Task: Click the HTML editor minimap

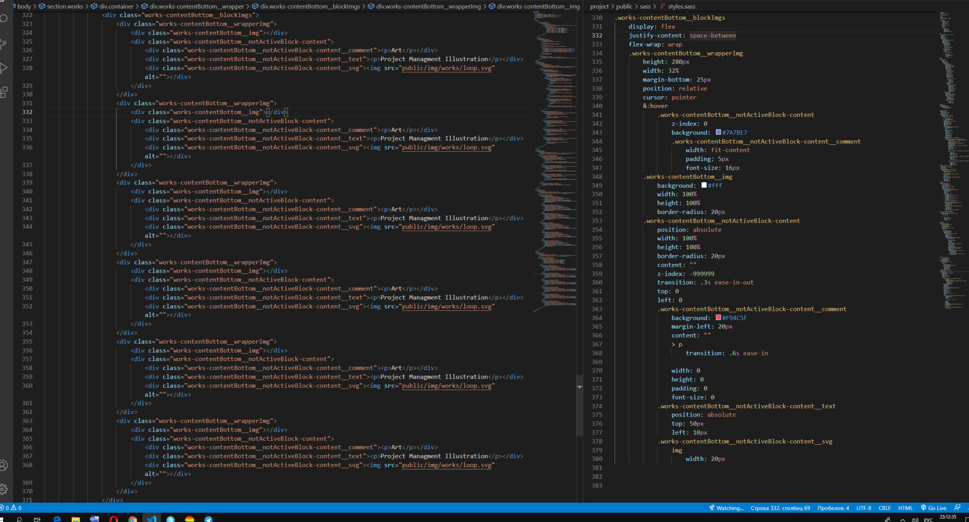Action: 554,162
